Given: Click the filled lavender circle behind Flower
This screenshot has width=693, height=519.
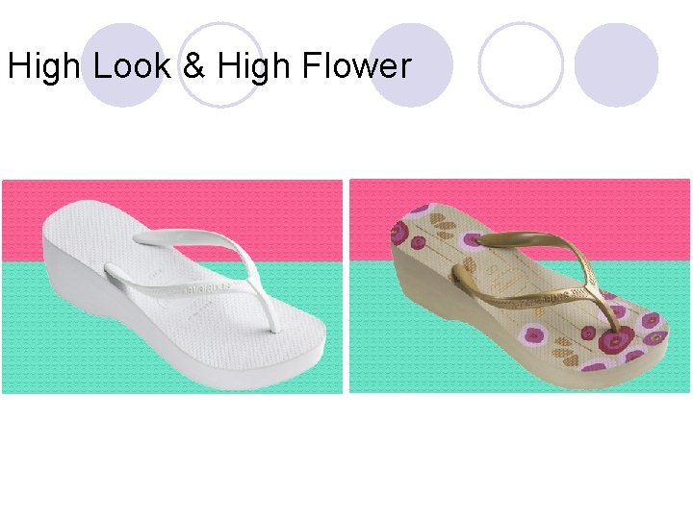Looking at the screenshot, I should [412, 65].
